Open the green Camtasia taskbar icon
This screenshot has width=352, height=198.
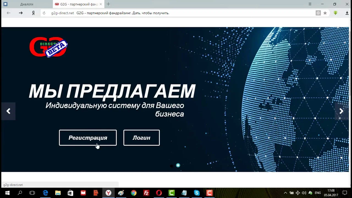point(172,193)
